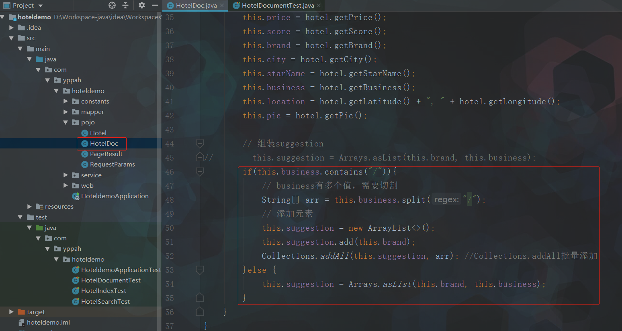The image size is (622, 331).
Task: Open the PageResult class
Action: pos(106,154)
